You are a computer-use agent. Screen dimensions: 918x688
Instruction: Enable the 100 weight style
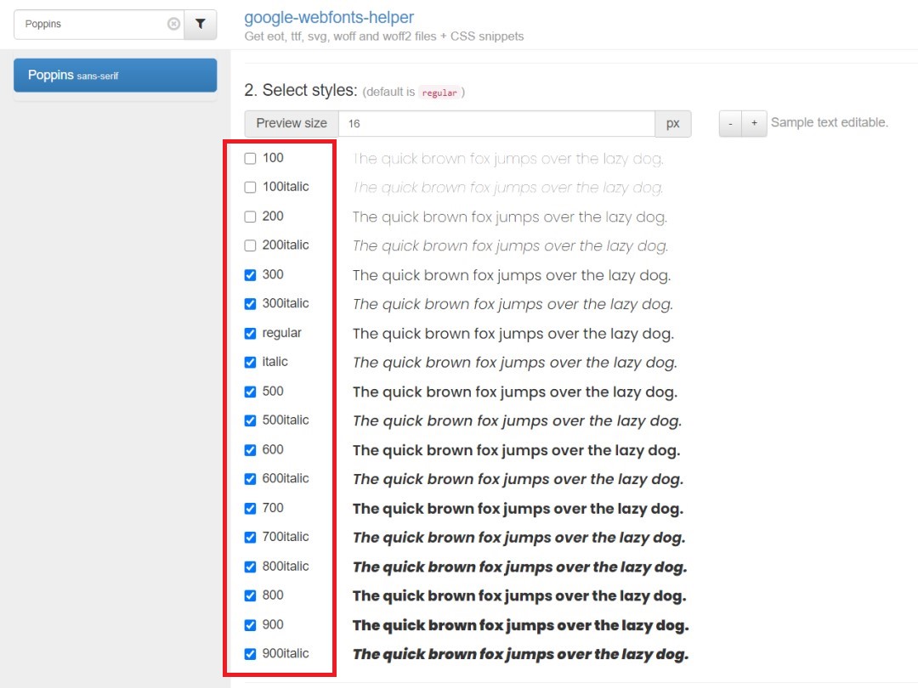coord(251,158)
